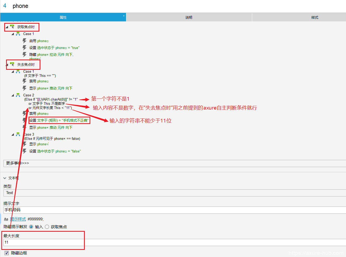Collapse the 获取焦点时 event tree
This screenshot has width=346, height=257.
[7, 27]
